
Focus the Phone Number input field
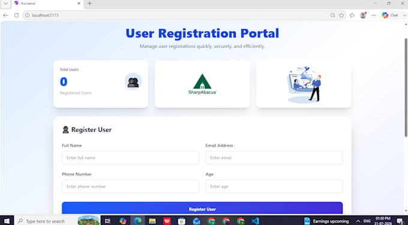130,186
